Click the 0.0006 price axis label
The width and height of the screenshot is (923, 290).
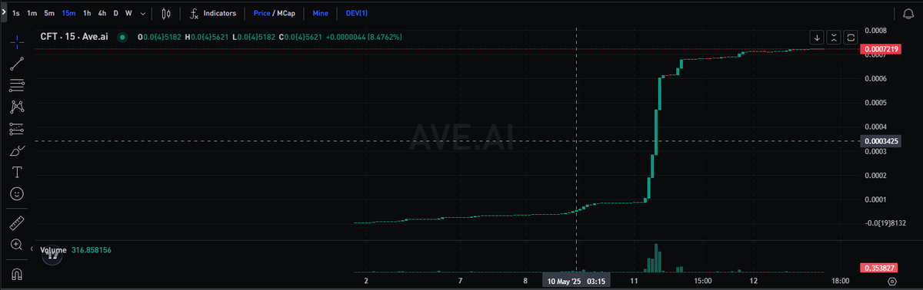click(x=876, y=79)
